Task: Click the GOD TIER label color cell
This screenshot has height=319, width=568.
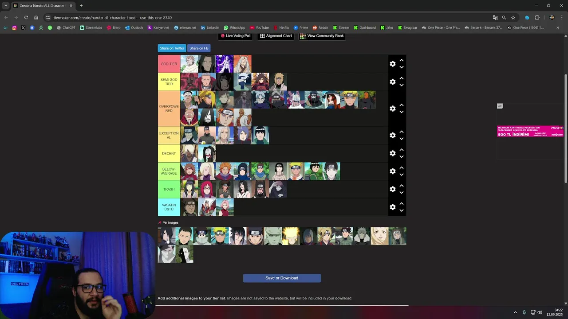Action: (169, 64)
